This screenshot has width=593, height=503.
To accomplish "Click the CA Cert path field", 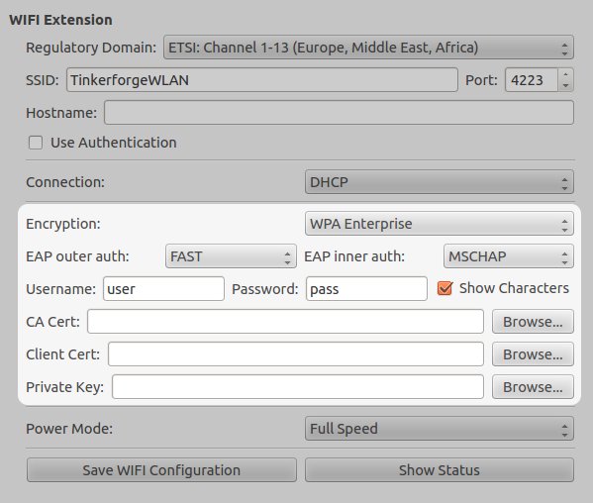I will [x=285, y=322].
